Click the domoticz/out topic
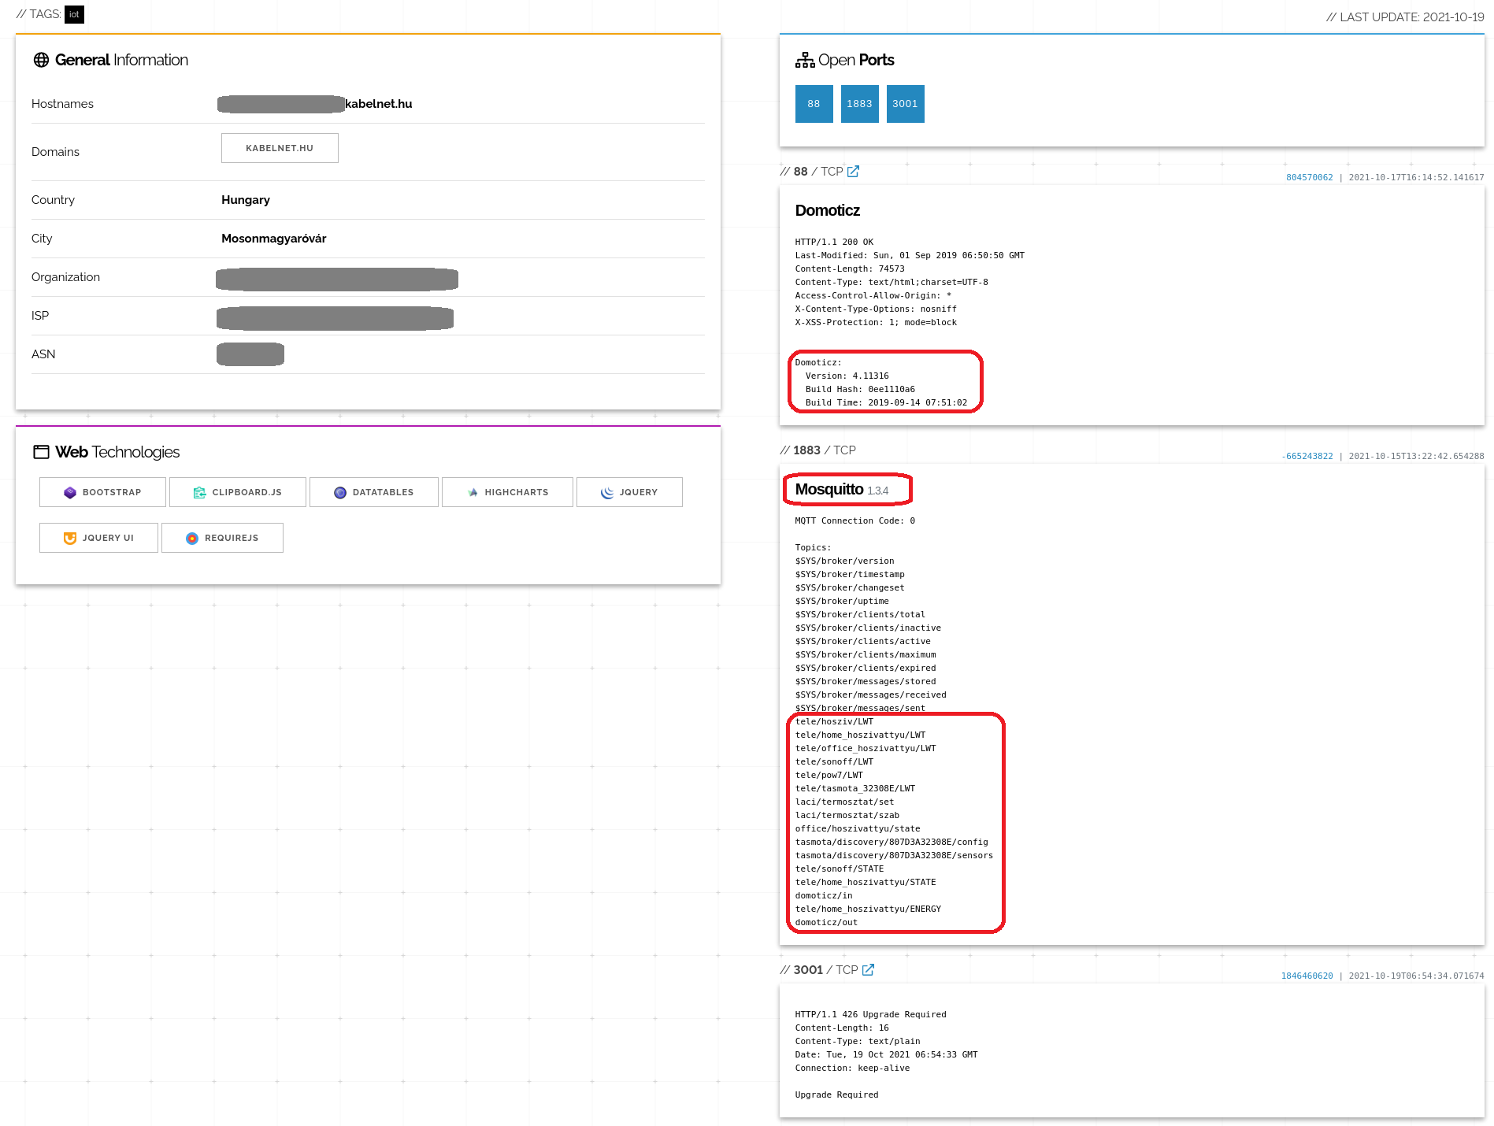The image size is (1494, 1126). (x=826, y=922)
